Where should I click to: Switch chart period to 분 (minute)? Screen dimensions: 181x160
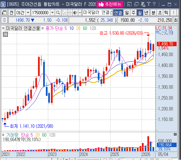(153, 13)
